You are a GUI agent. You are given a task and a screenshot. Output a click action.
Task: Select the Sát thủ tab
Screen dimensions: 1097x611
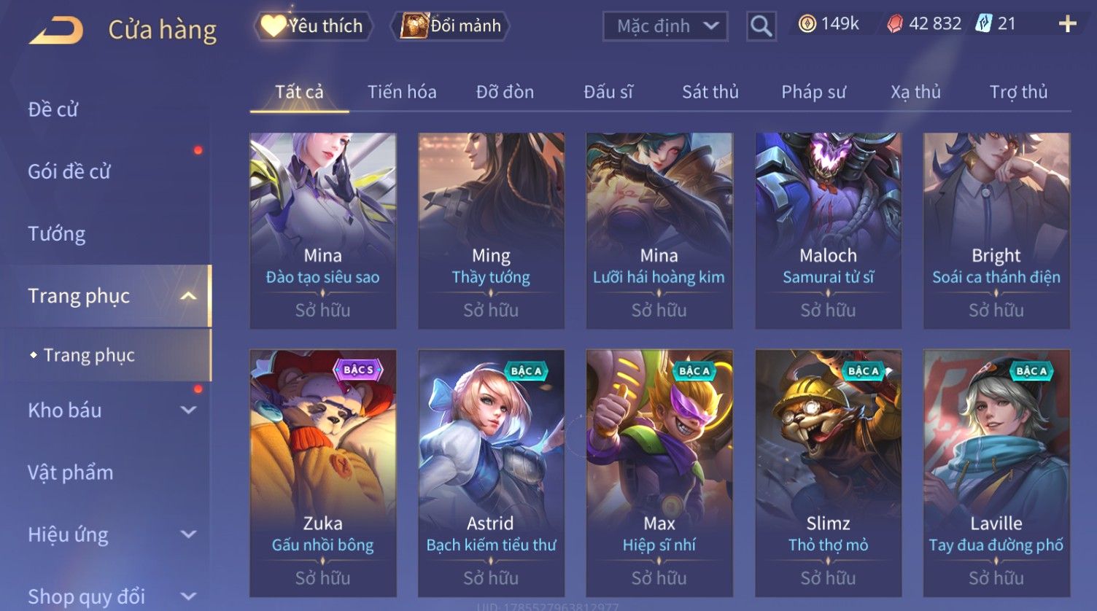(710, 92)
